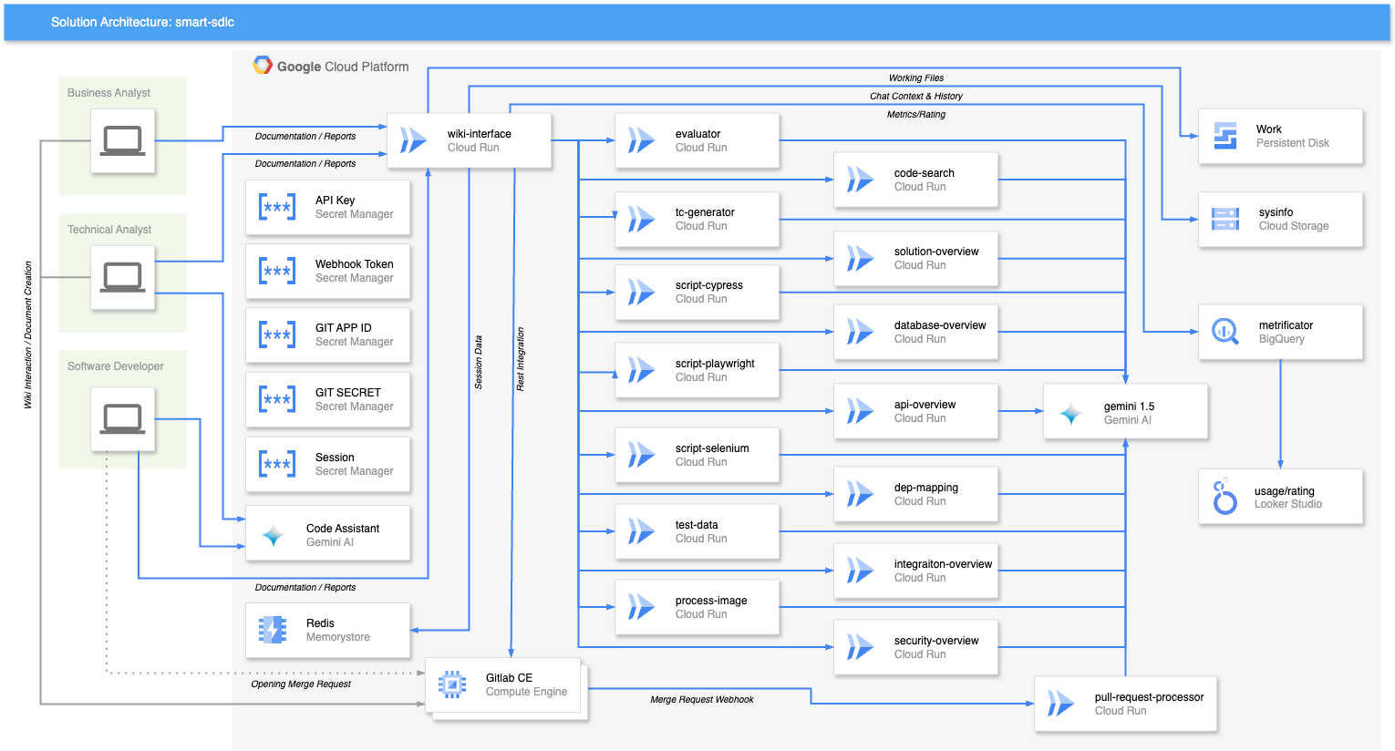Select the 'Technical Analyst' group label
Screen dimensions: 1395x751
109,230
